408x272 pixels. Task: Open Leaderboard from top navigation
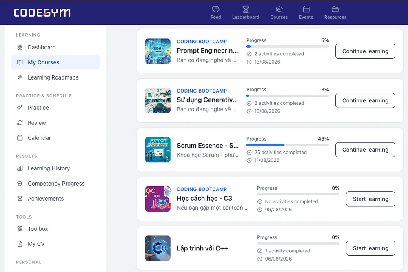(246, 13)
